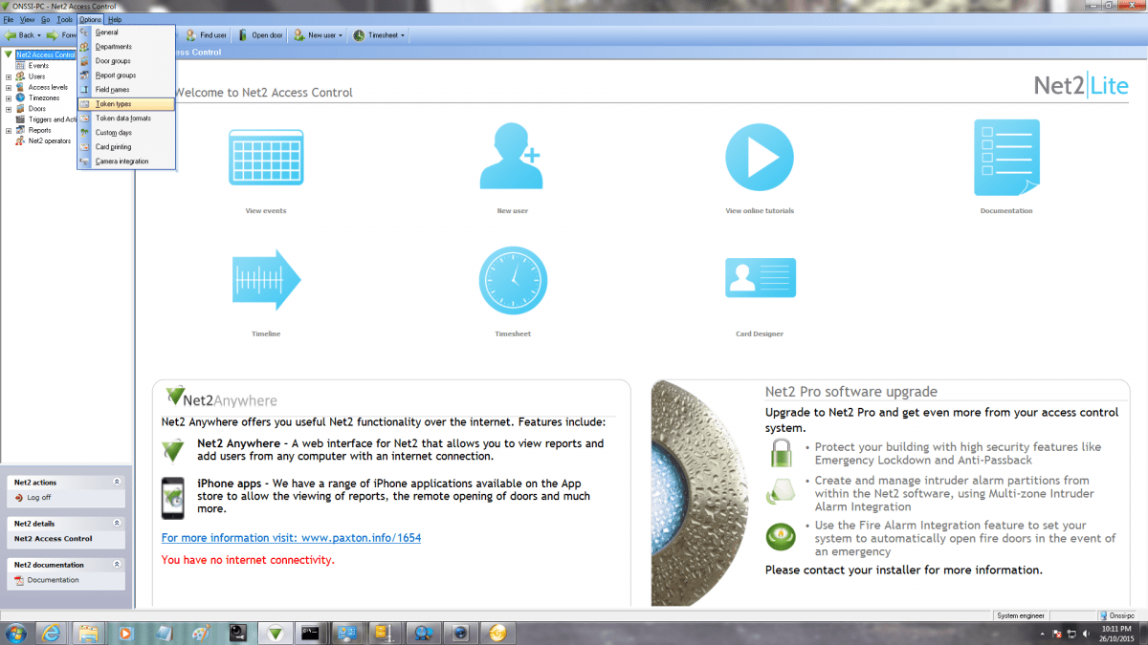Screen dimensions: 1148x645
Task: Open the View events calendar icon
Action: [x=266, y=156]
